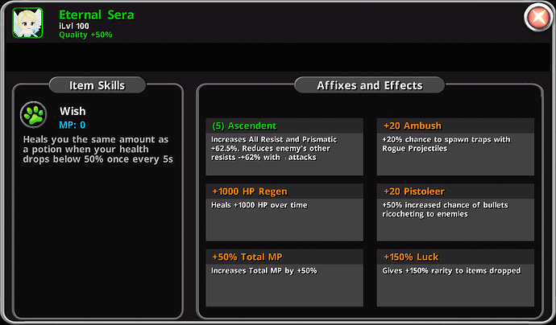Click the Quality +50% label

[x=85, y=35]
